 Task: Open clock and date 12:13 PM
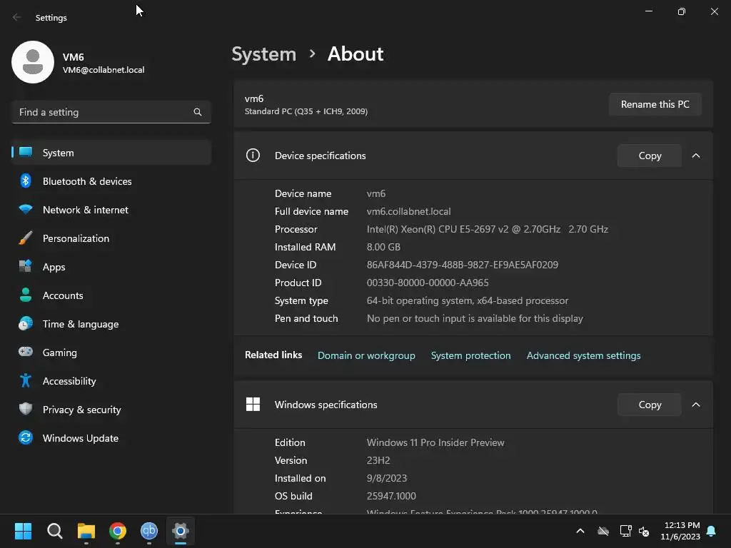(x=680, y=531)
